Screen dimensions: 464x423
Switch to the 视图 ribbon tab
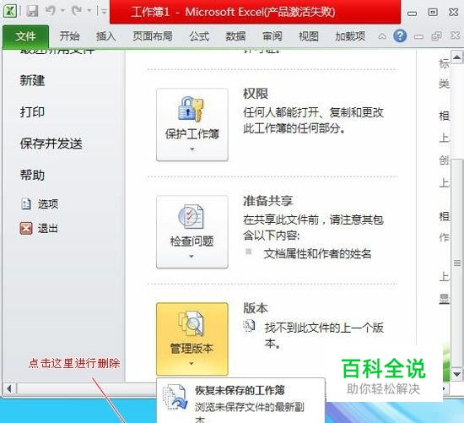click(x=309, y=36)
